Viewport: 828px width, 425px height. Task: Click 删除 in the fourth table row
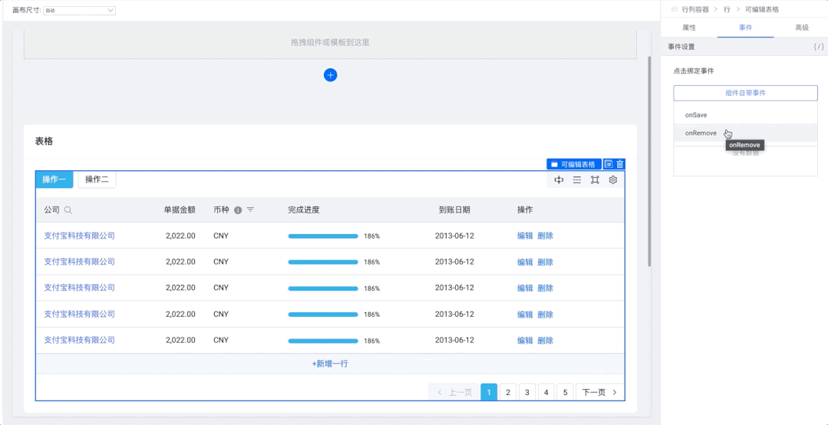(x=545, y=315)
